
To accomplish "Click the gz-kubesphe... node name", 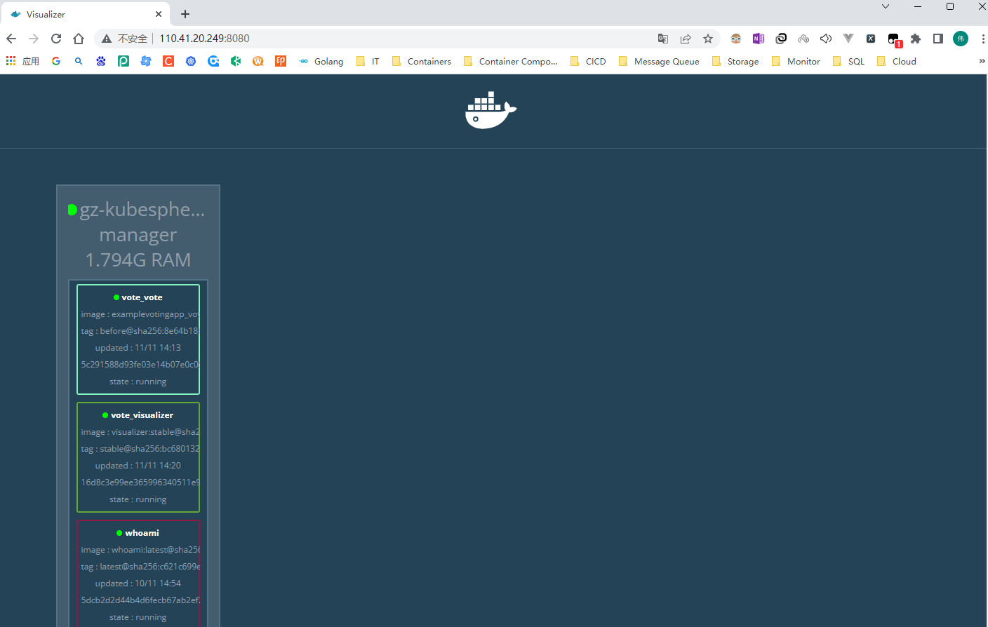I will [x=142, y=209].
